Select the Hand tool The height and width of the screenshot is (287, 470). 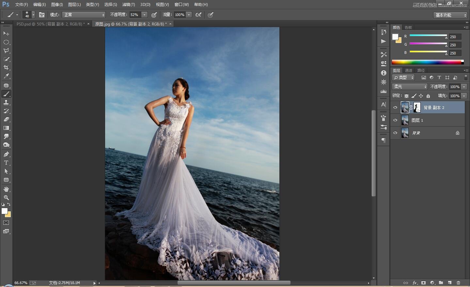[6, 189]
